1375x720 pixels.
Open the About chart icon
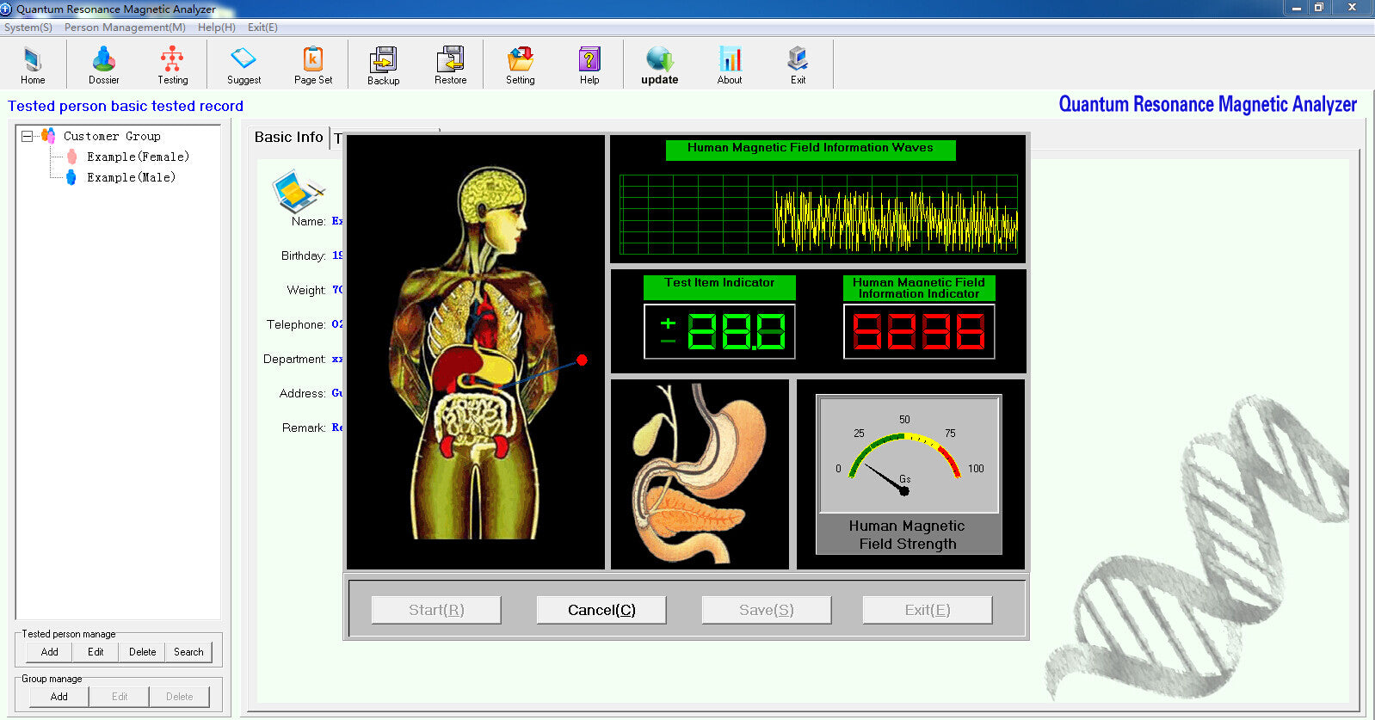click(x=730, y=58)
